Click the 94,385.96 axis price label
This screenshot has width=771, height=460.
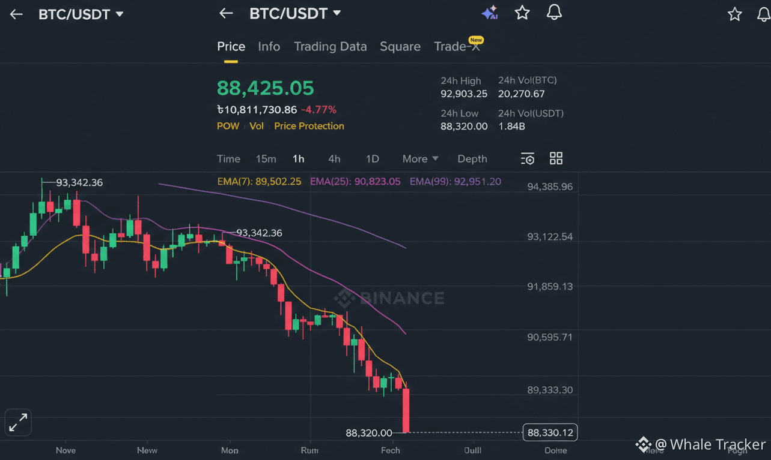pos(550,187)
